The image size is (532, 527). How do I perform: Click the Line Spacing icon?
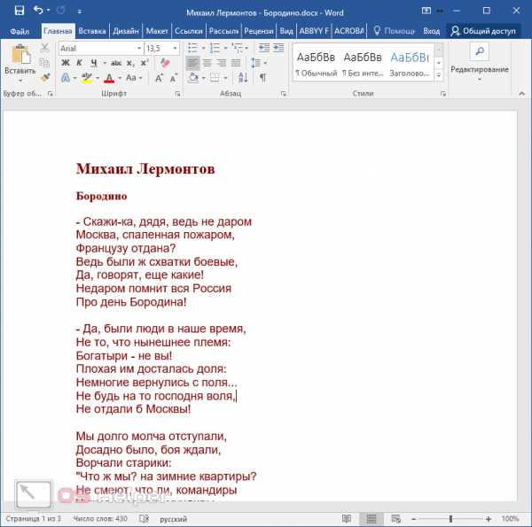point(255,63)
